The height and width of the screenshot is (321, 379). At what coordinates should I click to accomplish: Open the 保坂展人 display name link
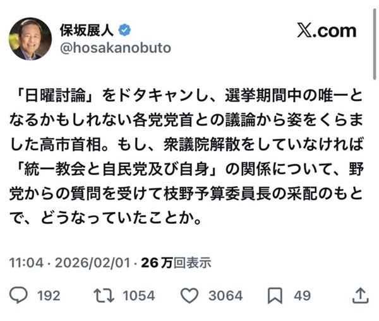point(88,30)
